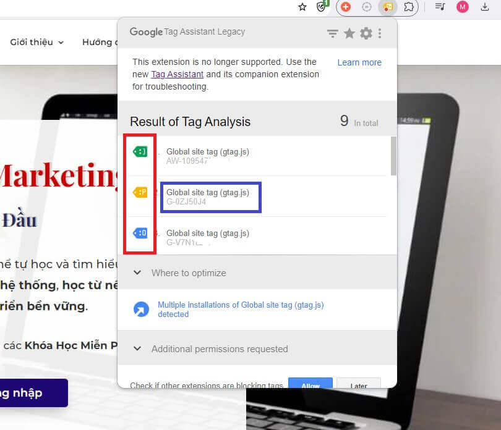Click the green tag icon for AW tag
Screen dimensions: 501x430
[140, 151]
